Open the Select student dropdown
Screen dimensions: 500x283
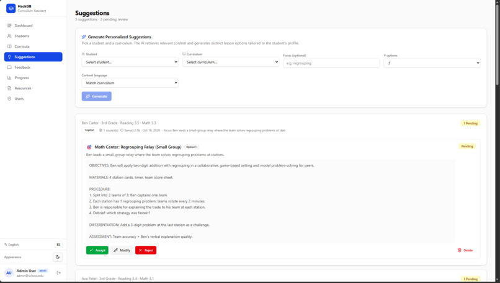pos(130,62)
